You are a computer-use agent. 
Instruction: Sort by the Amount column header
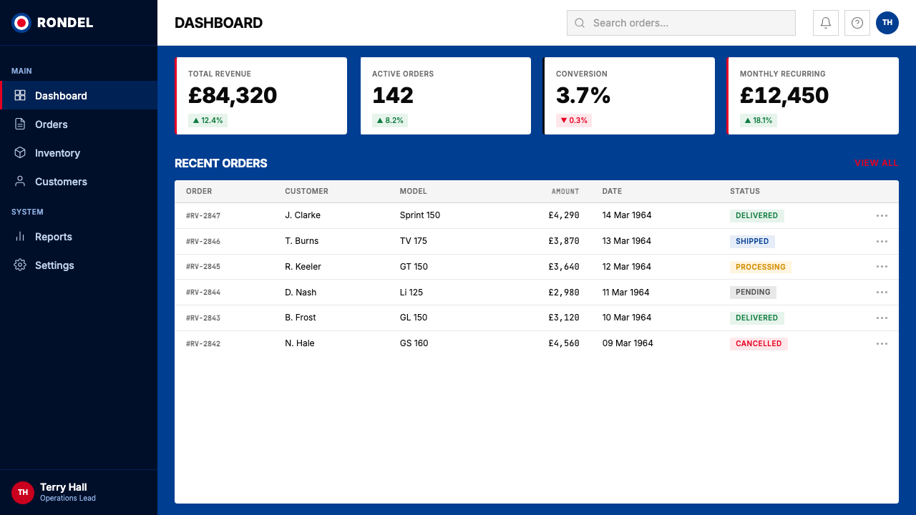[x=565, y=192]
